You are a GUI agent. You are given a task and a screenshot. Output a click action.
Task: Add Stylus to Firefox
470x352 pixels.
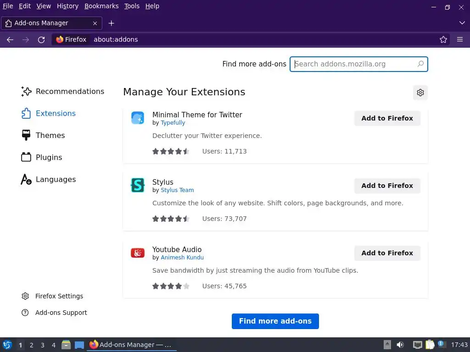(x=387, y=186)
